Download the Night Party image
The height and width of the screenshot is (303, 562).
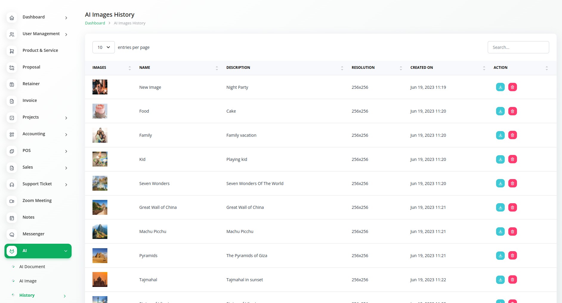pyautogui.click(x=500, y=87)
